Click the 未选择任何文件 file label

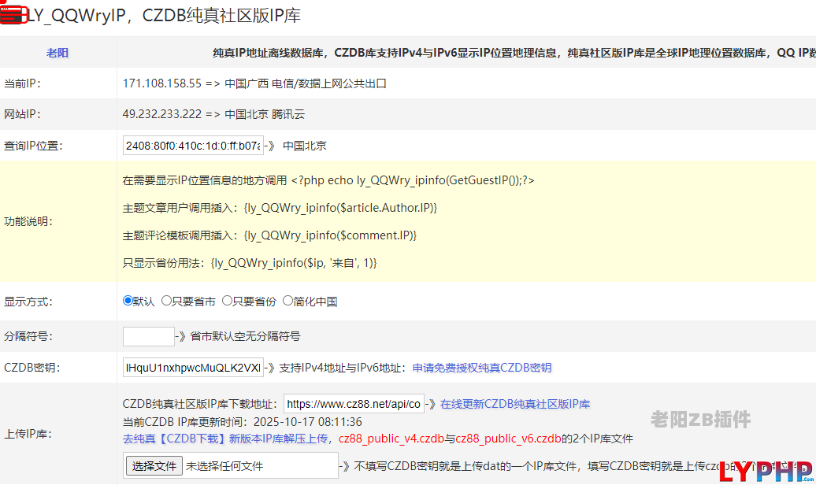pos(224,466)
